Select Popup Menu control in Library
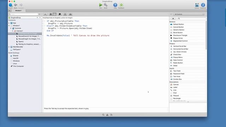Image resolution: width=226 pixels, height=127 pixels. point(188,57)
